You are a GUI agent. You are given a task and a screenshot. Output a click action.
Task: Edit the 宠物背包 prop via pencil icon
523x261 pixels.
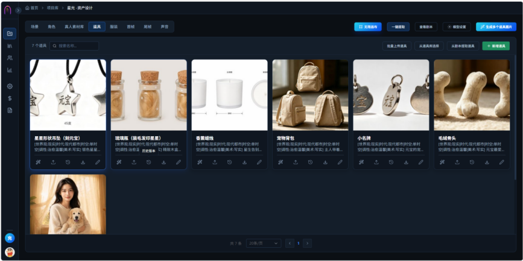pos(340,162)
